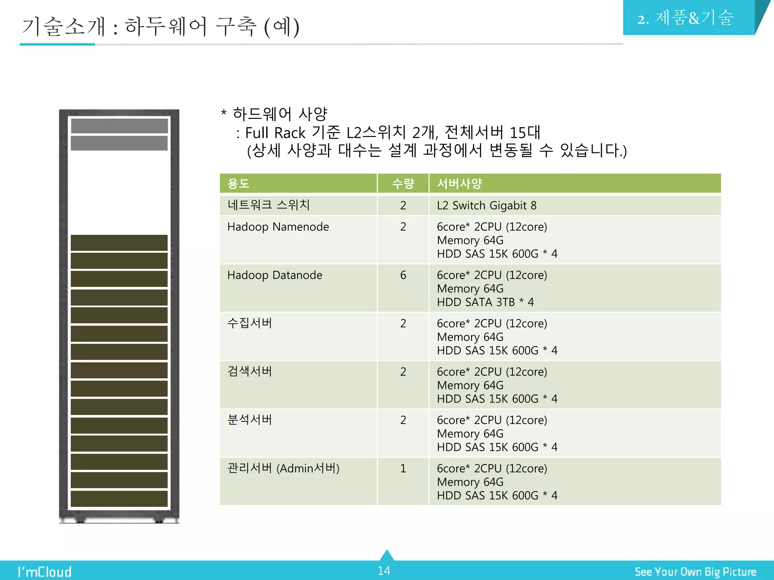Click 'HDD SAS 15K 600G * 4' in 수집서버 row
This screenshot has height=580, width=774.
pyautogui.click(x=497, y=350)
